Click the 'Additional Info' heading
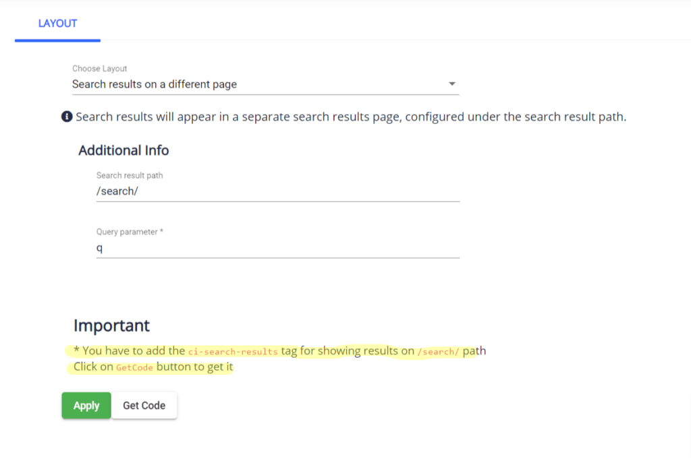 pyautogui.click(x=123, y=150)
